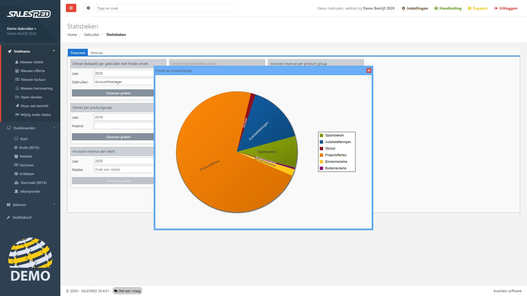Click the Notitiebord pencil icon
Screen dimensions: 527x296
click(9, 217)
